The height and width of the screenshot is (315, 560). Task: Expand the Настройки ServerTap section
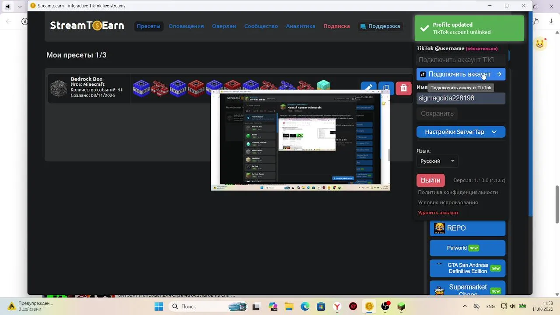[x=461, y=132]
